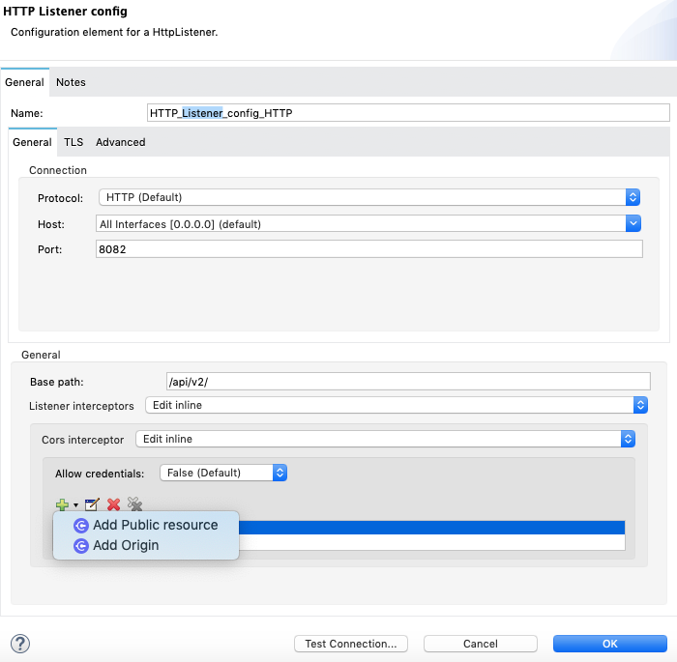Click the icon beside Add Public resource
The image size is (677, 662).
(x=81, y=525)
